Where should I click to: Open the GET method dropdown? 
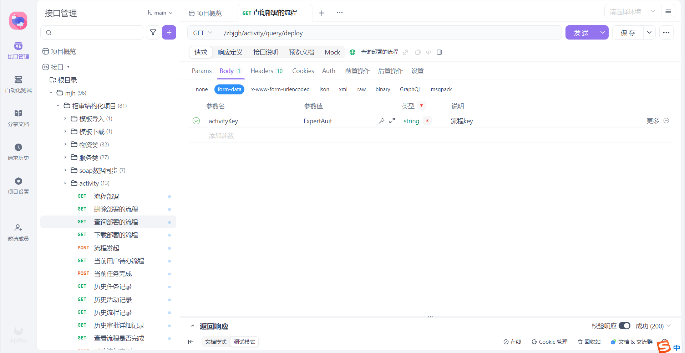(202, 32)
